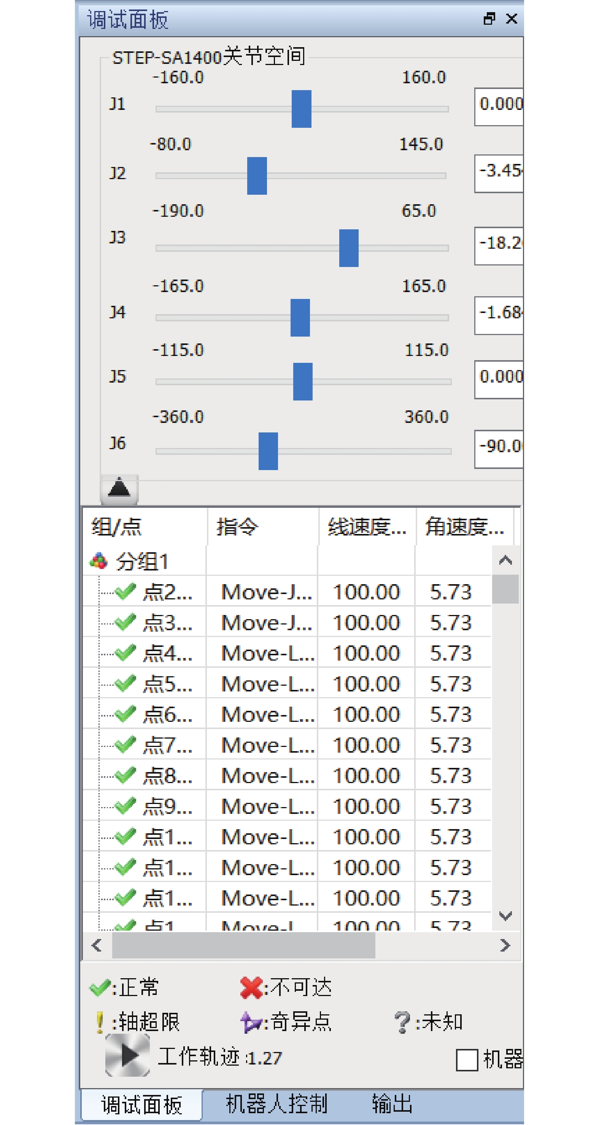The image size is (599, 1125).
Task: Click the status checkmark beside 点8
Action: pyautogui.click(x=125, y=775)
